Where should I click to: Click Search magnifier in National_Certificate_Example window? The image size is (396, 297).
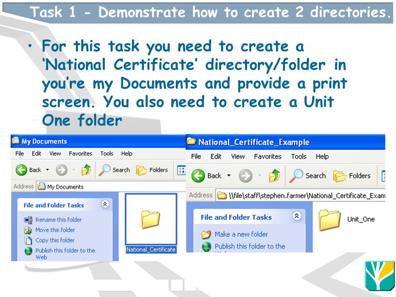coord(296,176)
